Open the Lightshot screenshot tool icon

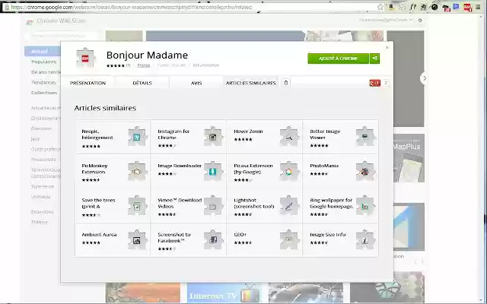click(x=289, y=205)
